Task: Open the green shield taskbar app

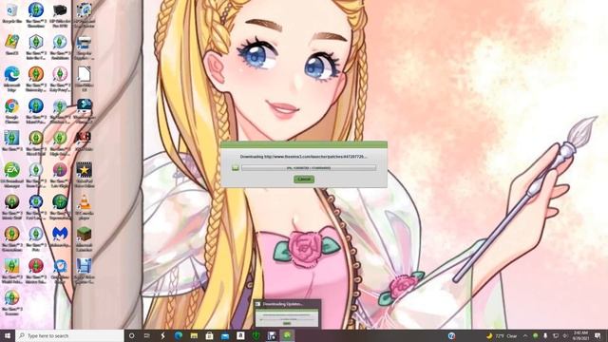Action: (x=256, y=335)
